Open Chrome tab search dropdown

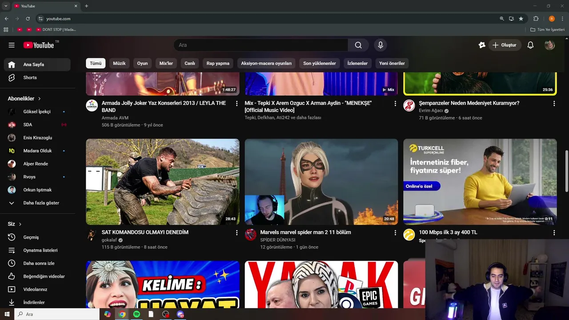(6, 6)
